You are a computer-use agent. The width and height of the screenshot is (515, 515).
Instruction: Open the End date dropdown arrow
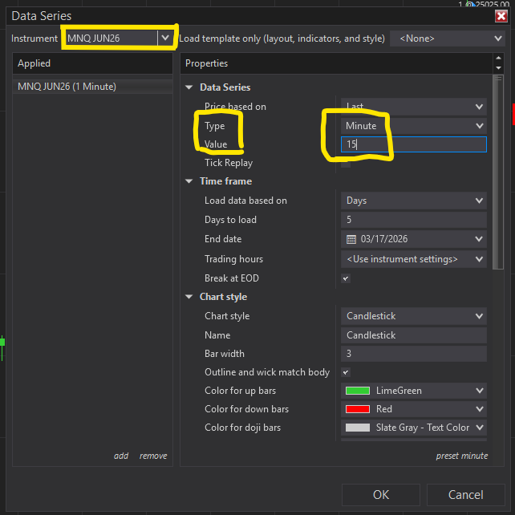pyautogui.click(x=479, y=239)
